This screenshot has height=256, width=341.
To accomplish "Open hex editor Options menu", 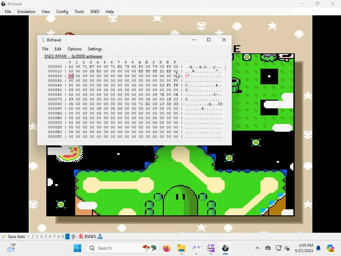I will point(75,49).
